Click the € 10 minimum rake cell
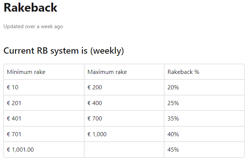Image resolution: width=248 pixels, height=164 pixels. (x=44, y=87)
